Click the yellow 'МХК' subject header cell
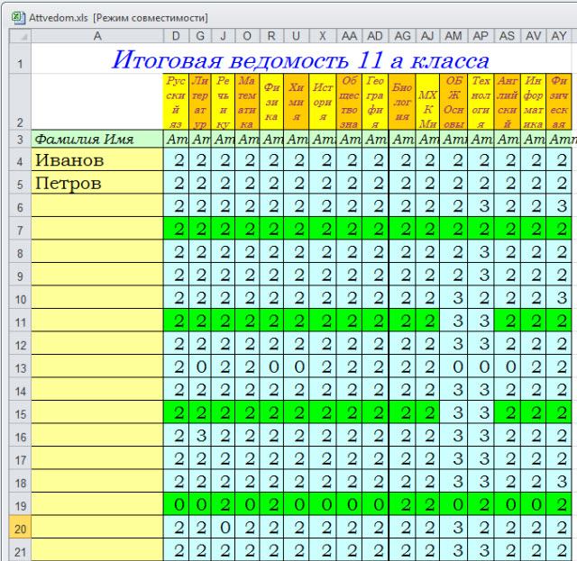The image size is (577, 561). (x=428, y=102)
